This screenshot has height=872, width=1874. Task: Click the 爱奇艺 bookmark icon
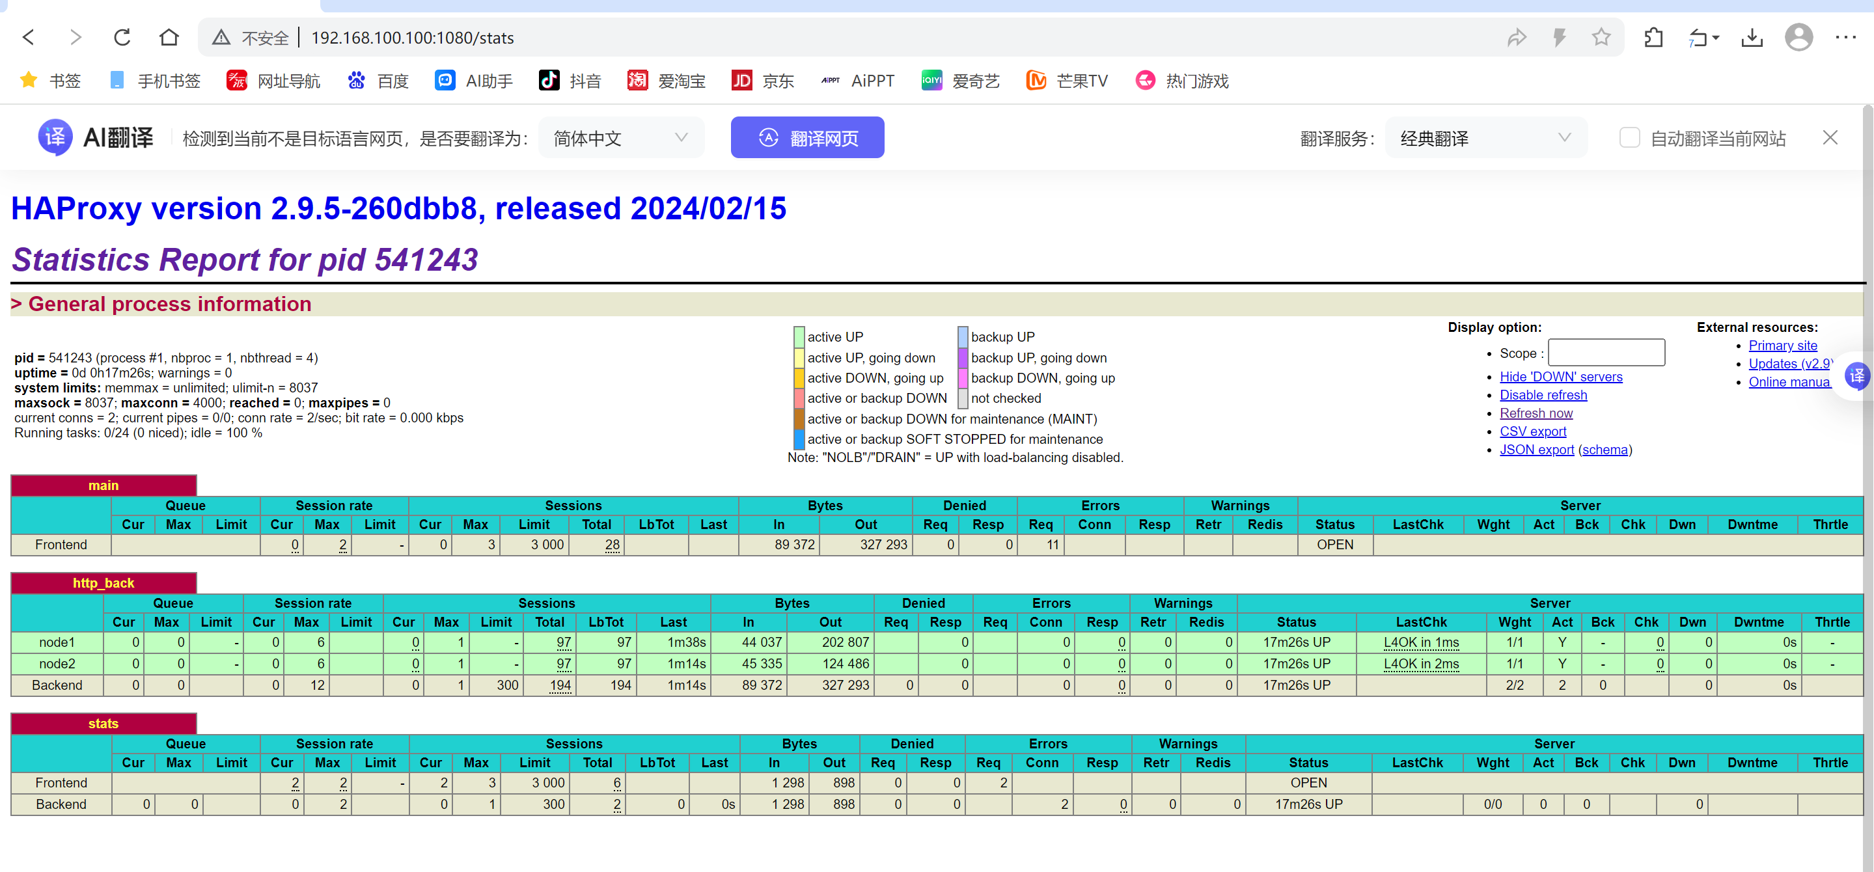click(x=932, y=81)
